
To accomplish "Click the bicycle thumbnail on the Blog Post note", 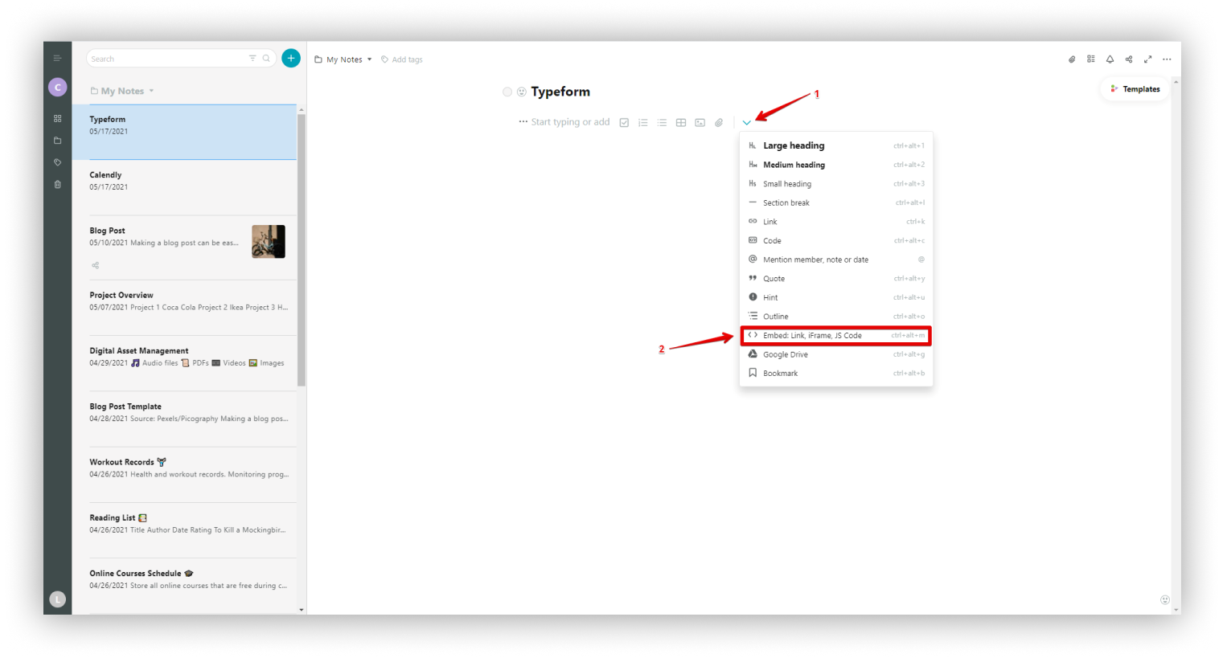I will [x=269, y=241].
